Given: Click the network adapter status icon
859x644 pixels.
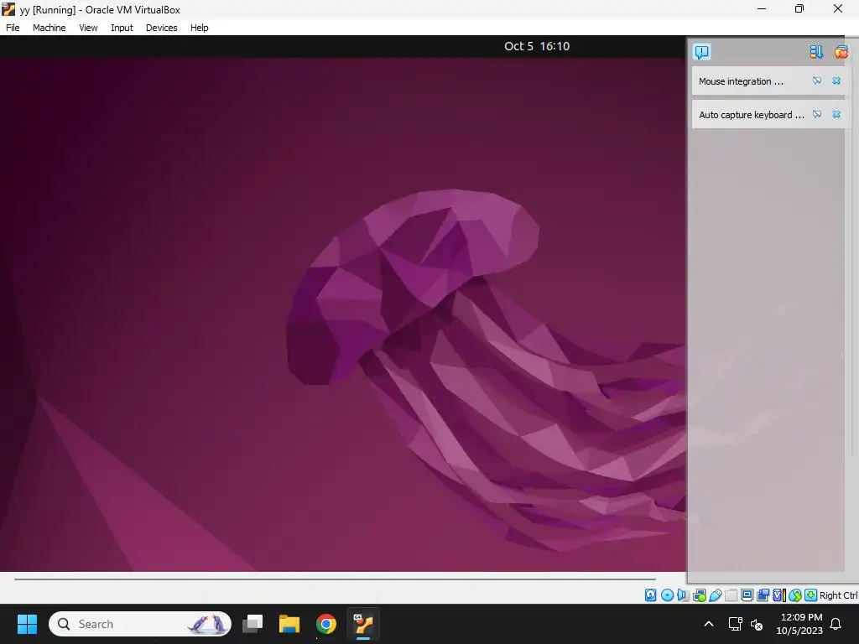Looking at the screenshot, I should click(x=700, y=595).
